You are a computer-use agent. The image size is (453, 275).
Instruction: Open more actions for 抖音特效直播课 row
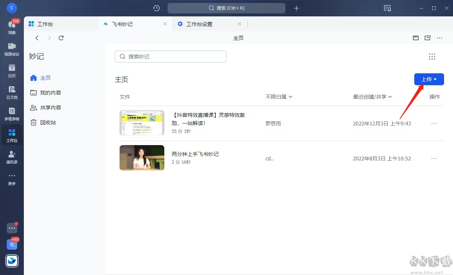point(434,124)
